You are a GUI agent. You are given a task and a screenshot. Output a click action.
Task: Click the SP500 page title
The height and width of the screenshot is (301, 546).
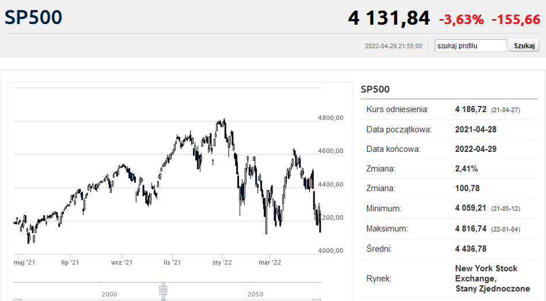[x=33, y=17]
